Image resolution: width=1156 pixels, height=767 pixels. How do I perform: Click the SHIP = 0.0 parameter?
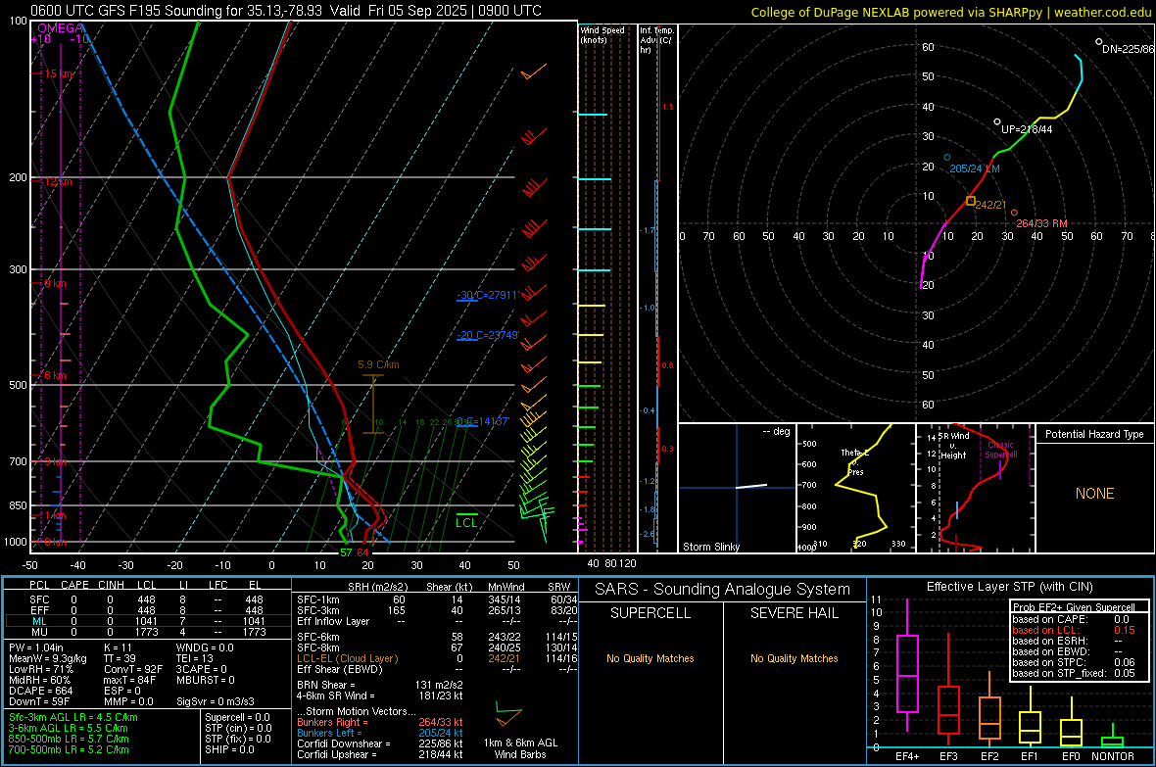tap(229, 749)
